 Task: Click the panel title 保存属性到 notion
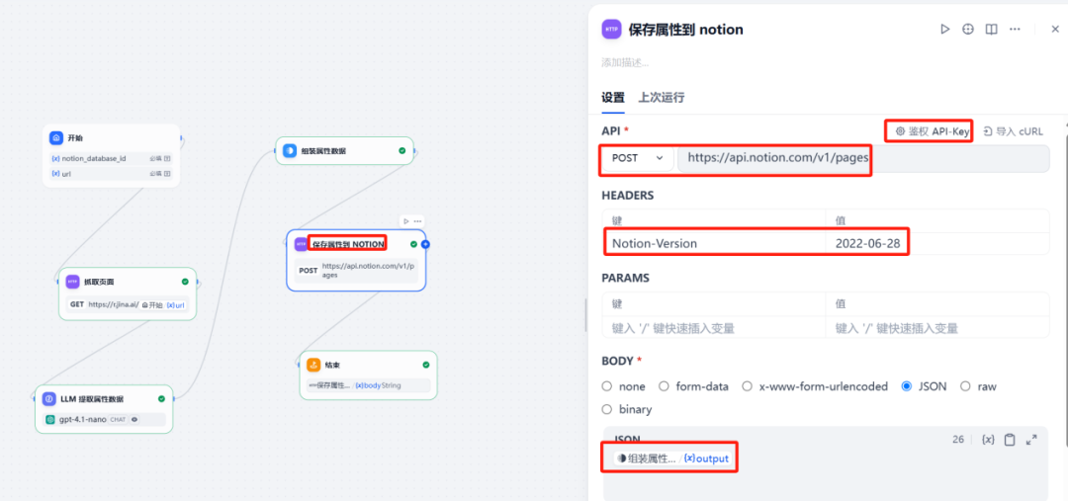(x=686, y=30)
